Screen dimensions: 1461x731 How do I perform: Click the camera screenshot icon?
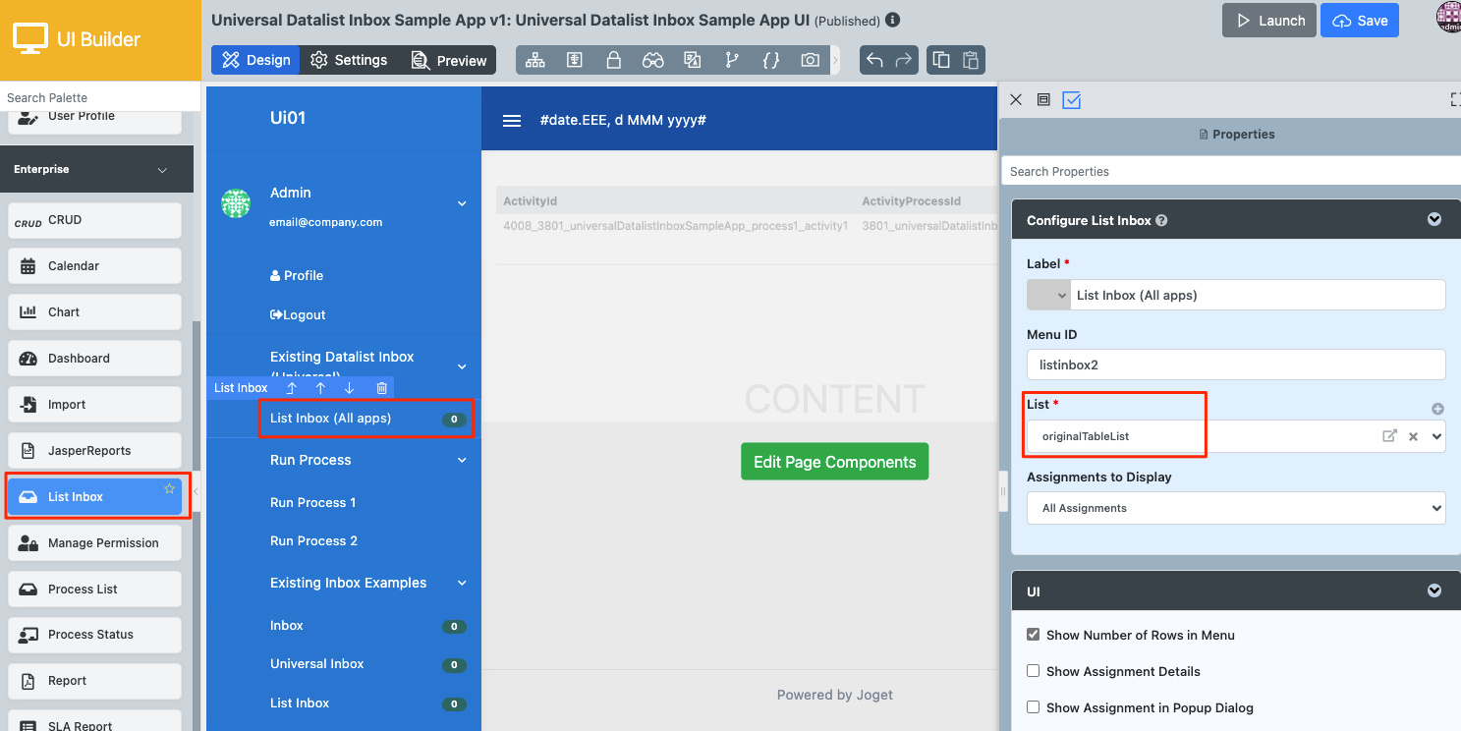coord(810,60)
